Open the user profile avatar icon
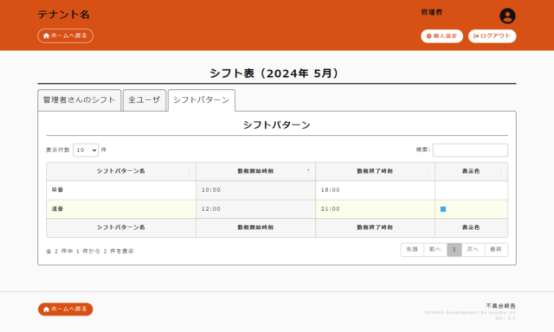 coord(507,16)
